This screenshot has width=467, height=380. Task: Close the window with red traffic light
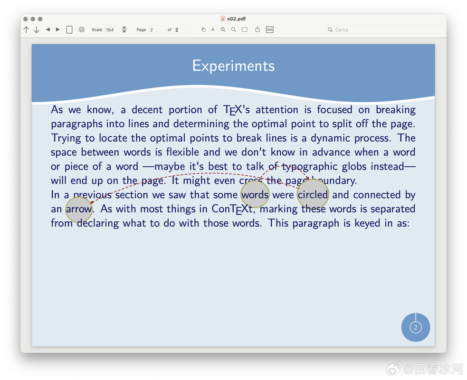(x=26, y=19)
